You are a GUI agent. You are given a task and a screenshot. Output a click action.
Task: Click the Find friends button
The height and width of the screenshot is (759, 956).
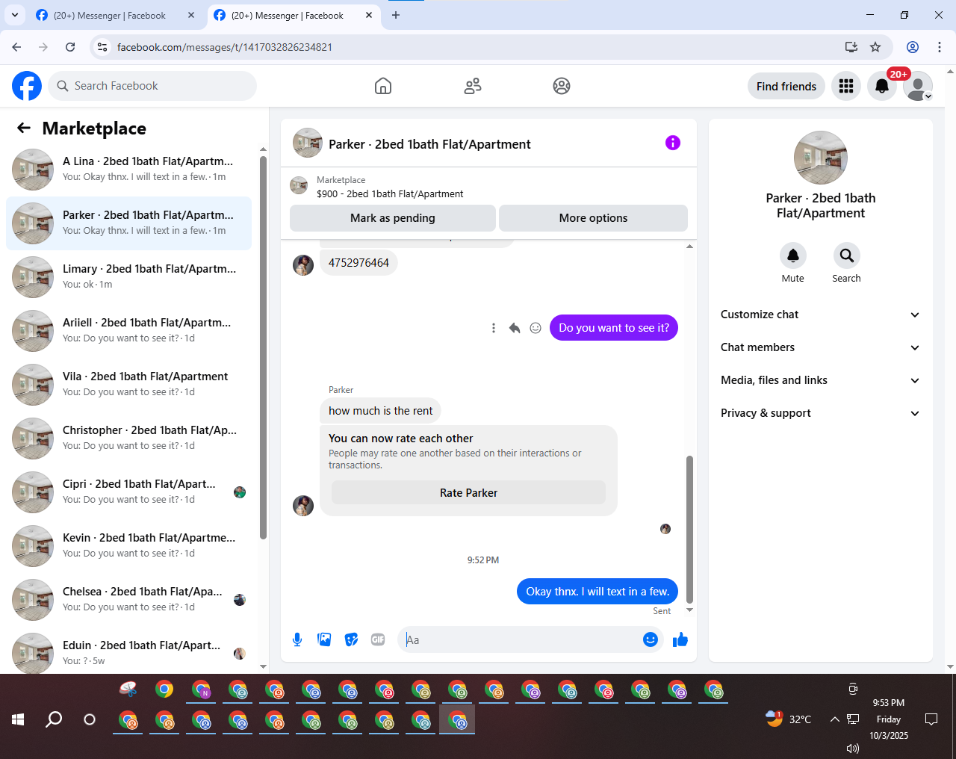tap(786, 86)
